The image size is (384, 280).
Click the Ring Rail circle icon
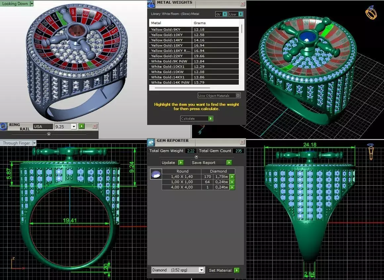(4, 127)
